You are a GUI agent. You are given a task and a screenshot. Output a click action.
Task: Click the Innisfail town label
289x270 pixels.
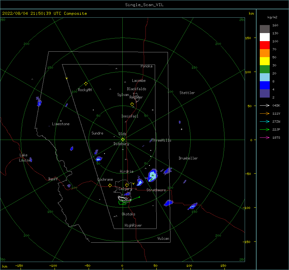[x=130, y=116]
